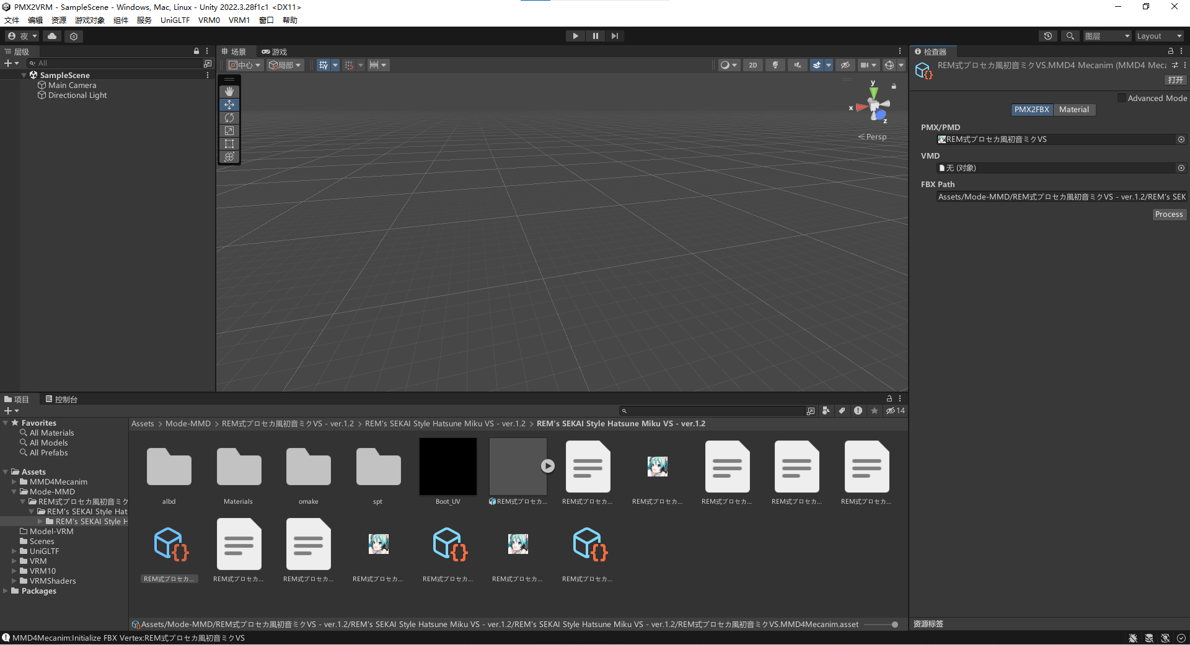
Task: Select the Rect transform tool
Action: tap(229, 144)
